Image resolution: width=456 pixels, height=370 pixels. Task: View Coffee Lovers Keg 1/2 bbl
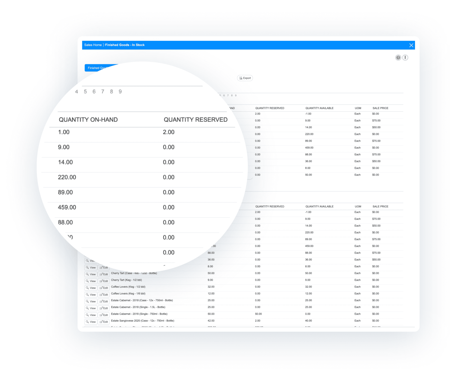click(x=91, y=288)
